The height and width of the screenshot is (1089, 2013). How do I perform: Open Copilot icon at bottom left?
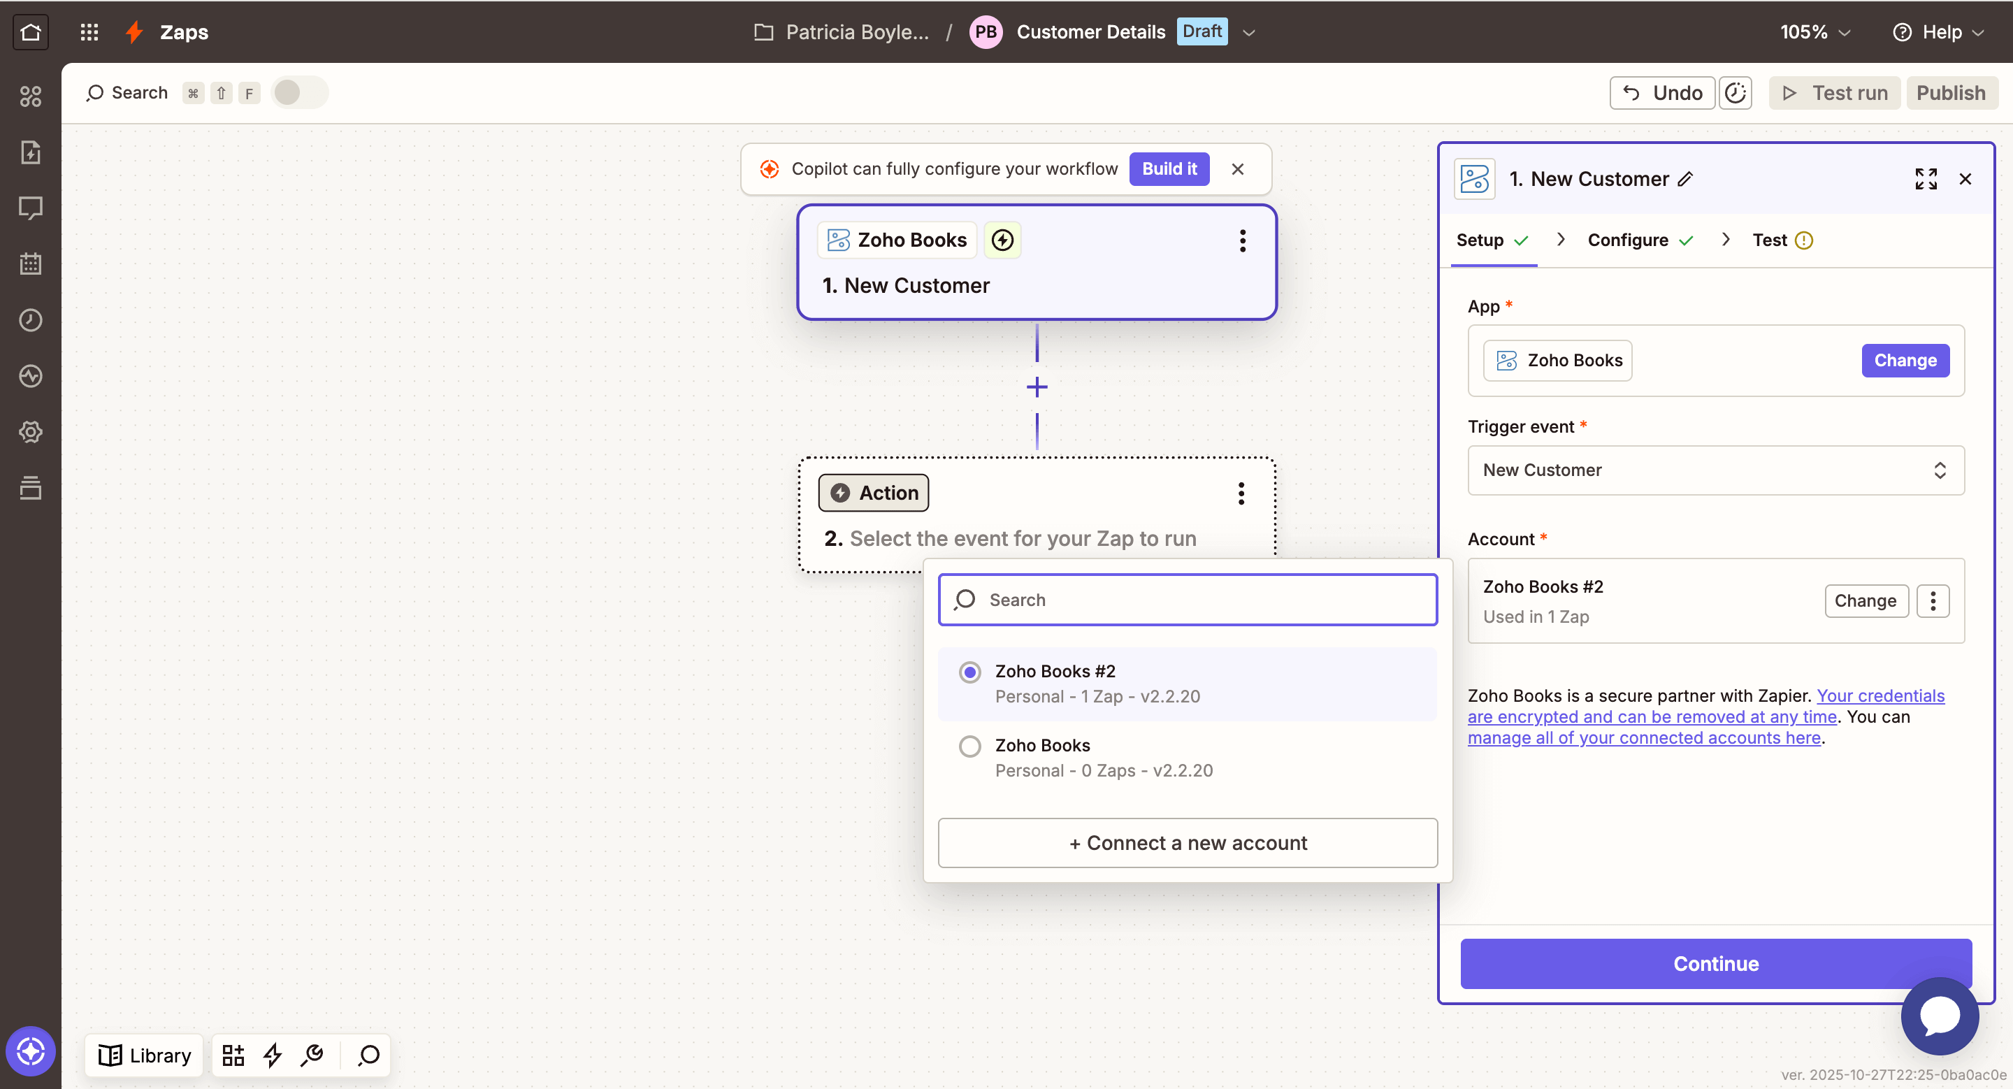click(x=31, y=1051)
